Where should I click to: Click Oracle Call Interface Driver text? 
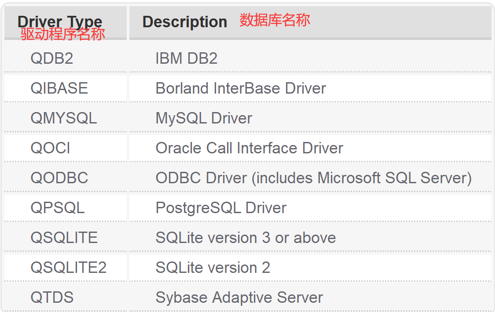click(249, 148)
